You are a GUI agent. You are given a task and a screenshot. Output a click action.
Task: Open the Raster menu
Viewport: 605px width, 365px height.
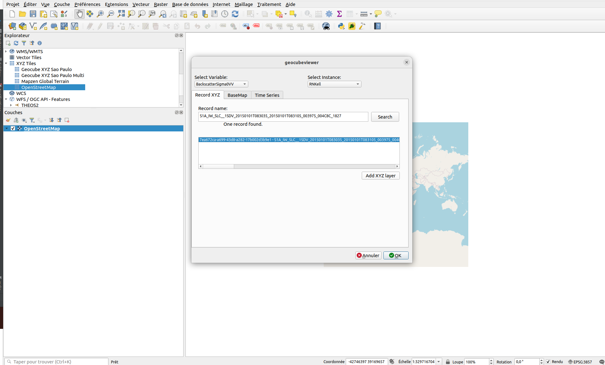pos(161,4)
